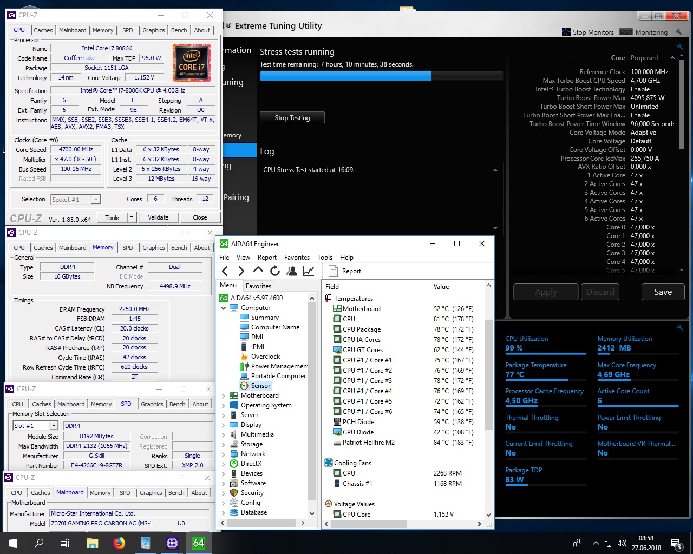Screen dimensions: 693x554
Task: Open Socket #1 selection dropdown in CPU-Z
Action: (95, 200)
